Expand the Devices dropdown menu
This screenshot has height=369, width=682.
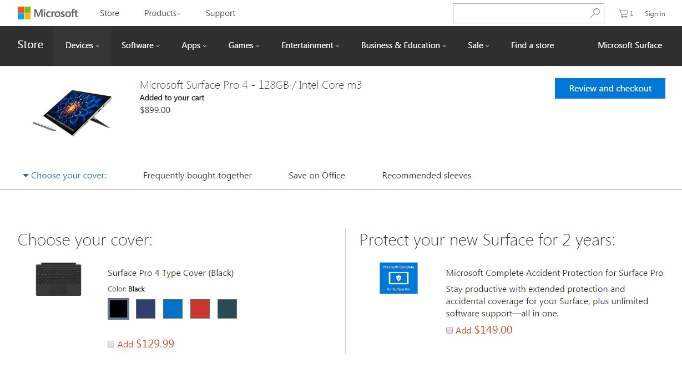82,45
